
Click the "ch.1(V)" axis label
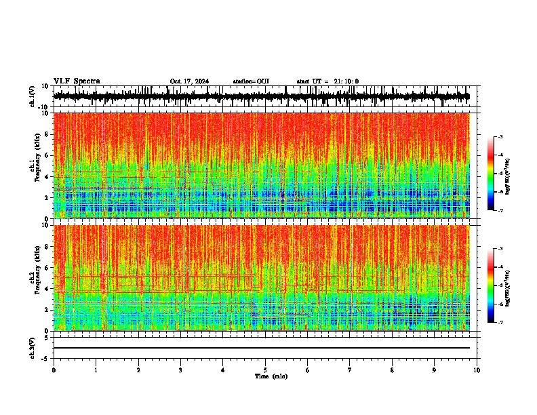pyautogui.click(x=33, y=96)
